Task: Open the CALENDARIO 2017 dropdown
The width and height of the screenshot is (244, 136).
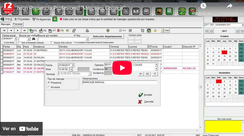Action: (243, 25)
